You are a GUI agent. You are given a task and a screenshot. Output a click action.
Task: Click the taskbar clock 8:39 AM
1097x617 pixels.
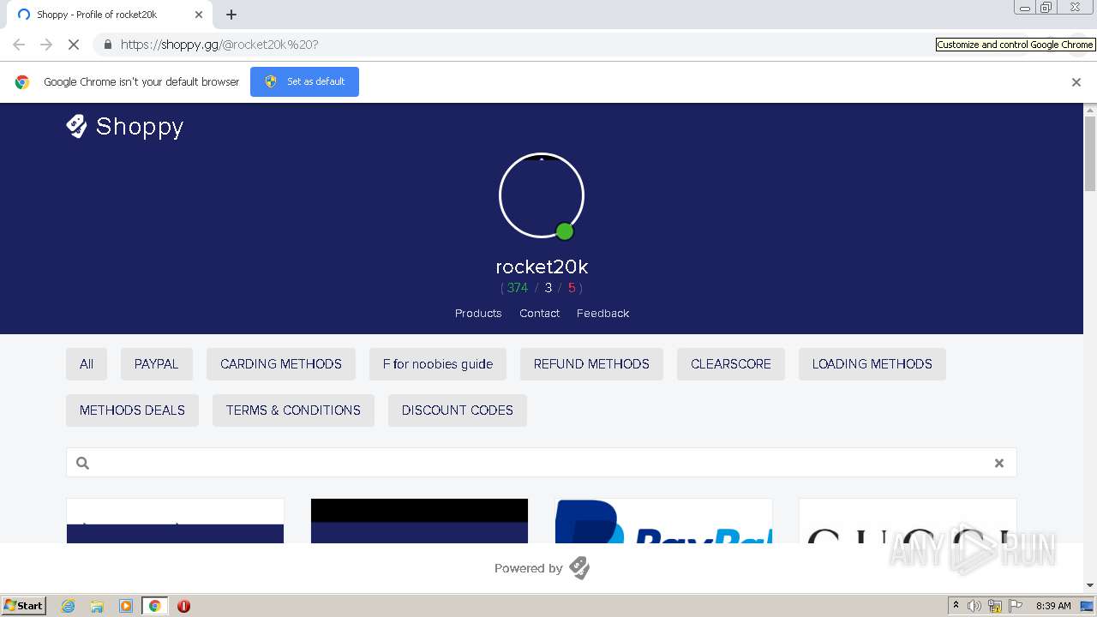click(x=1053, y=606)
